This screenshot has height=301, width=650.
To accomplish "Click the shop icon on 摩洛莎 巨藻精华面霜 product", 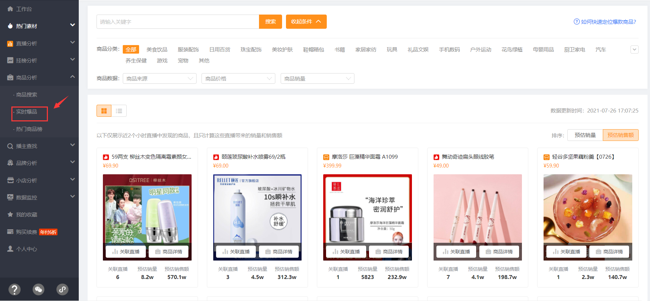I will click(326, 157).
